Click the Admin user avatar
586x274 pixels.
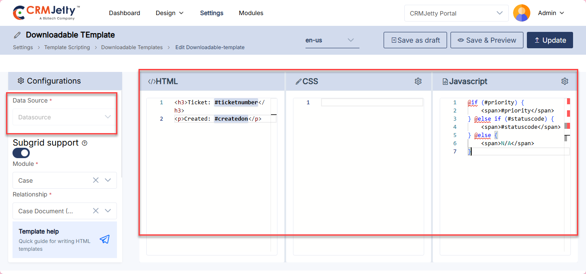[521, 13]
